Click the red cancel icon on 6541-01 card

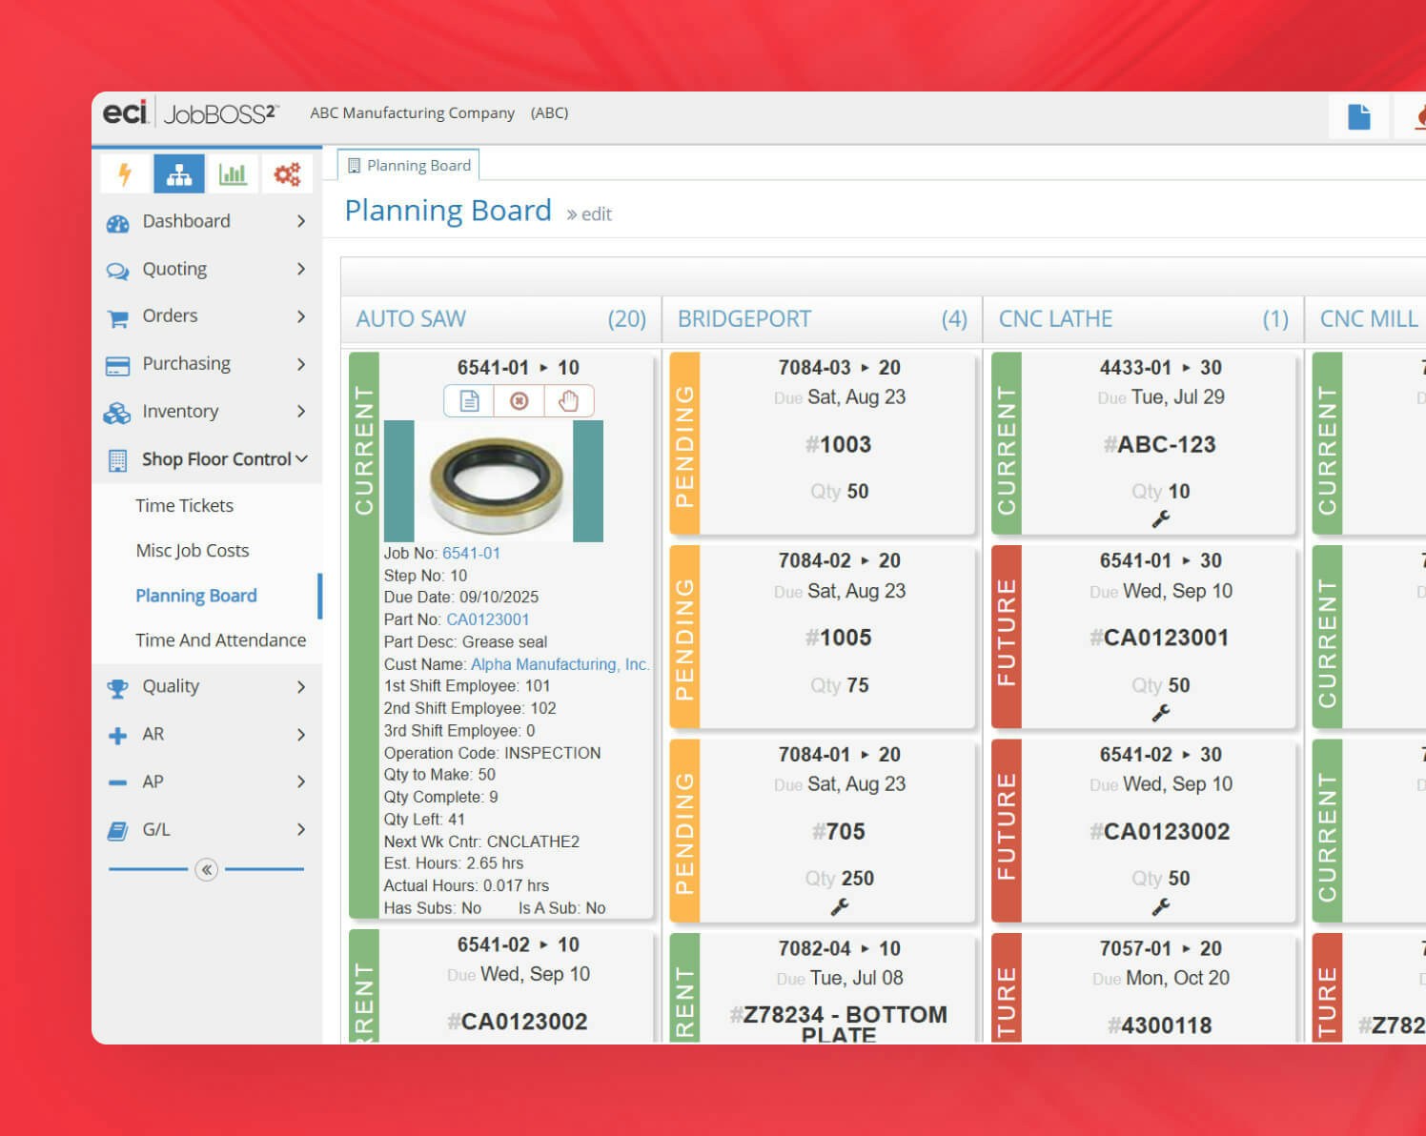(519, 401)
